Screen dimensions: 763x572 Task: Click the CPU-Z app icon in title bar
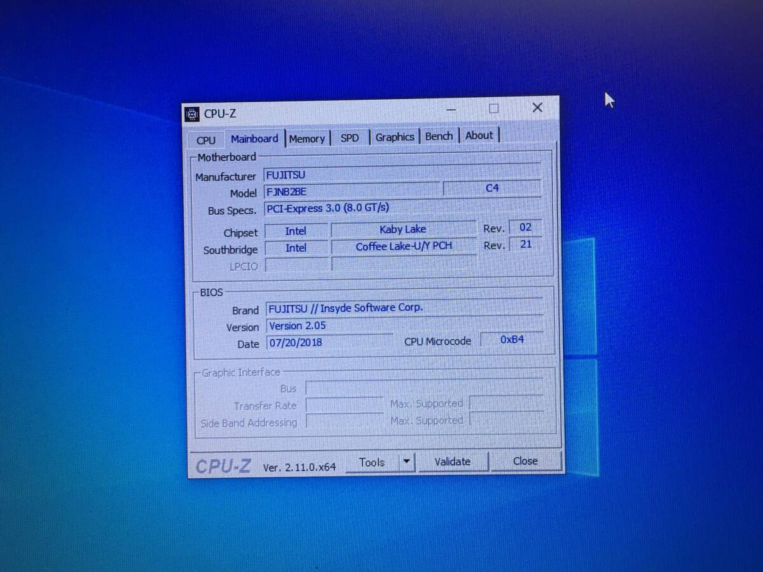coord(191,114)
